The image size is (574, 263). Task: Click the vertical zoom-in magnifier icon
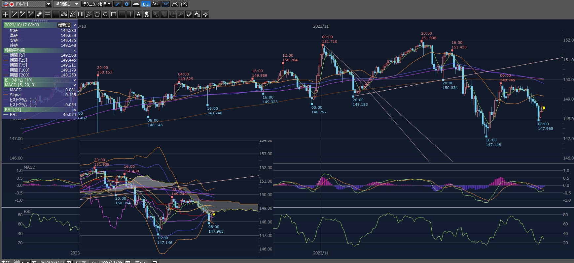[184, 4]
